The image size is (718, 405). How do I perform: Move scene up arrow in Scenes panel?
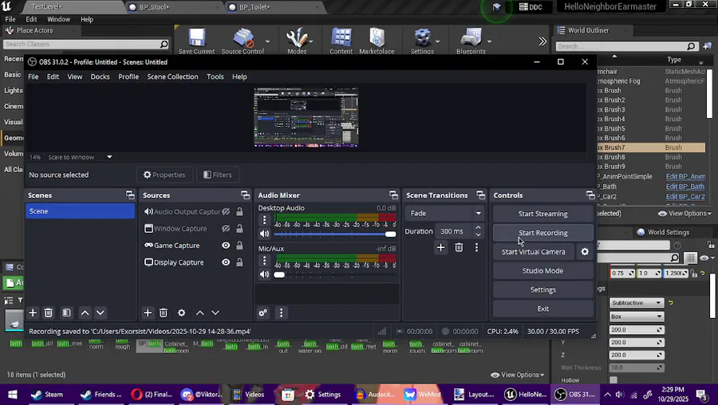85,313
